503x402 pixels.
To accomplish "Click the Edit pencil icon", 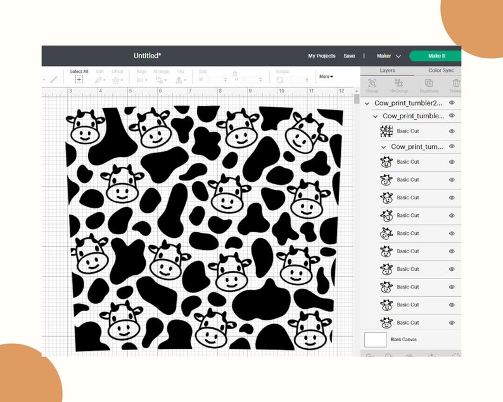I will [x=98, y=80].
